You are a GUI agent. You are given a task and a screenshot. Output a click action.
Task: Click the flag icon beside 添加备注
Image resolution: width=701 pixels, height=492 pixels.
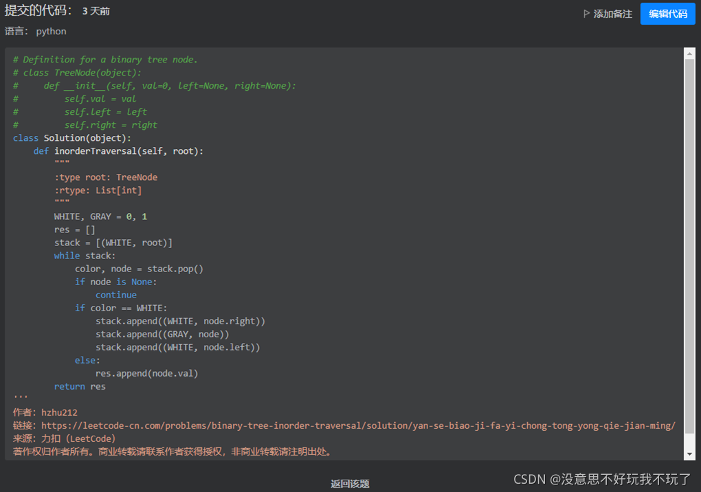(586, 14)
